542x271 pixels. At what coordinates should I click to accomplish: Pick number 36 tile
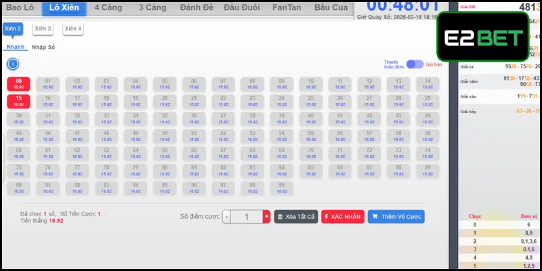click(194, 119)
